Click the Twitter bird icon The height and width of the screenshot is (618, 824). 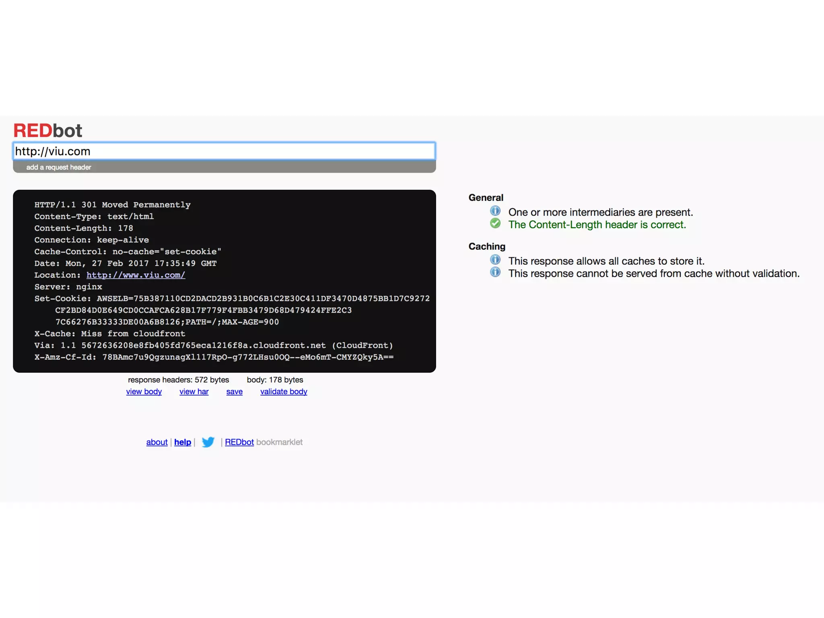pyautogui.click(x=208, y=442)
